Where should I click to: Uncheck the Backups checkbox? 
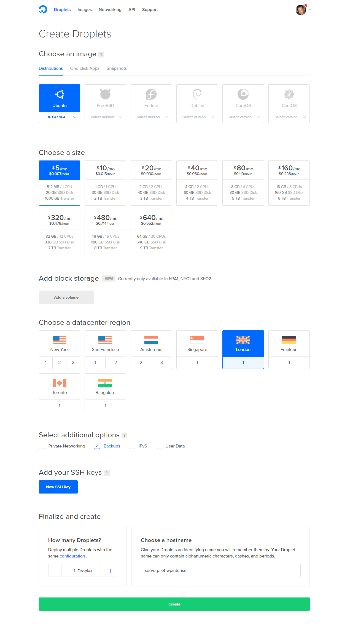[97, 446]
